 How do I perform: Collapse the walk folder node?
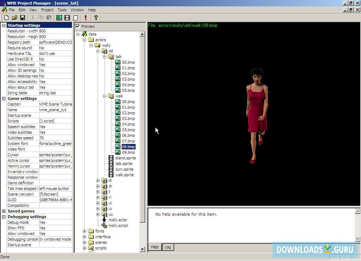click(x=105, y=96)
